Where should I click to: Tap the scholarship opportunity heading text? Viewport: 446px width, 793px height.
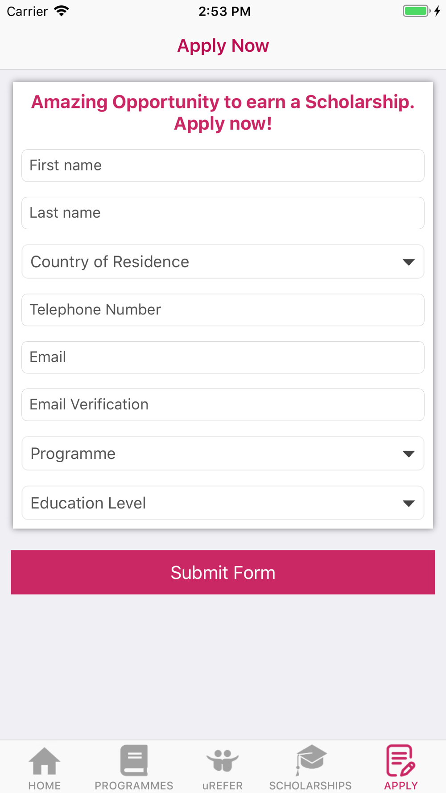[223, 113]
